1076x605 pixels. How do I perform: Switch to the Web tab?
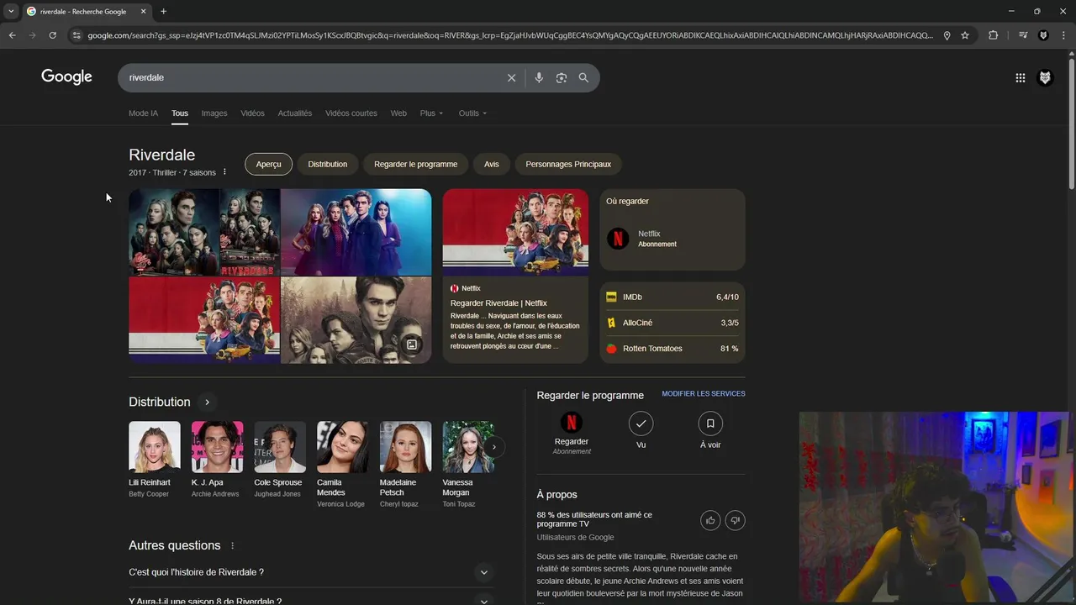(x=398, y=113)
